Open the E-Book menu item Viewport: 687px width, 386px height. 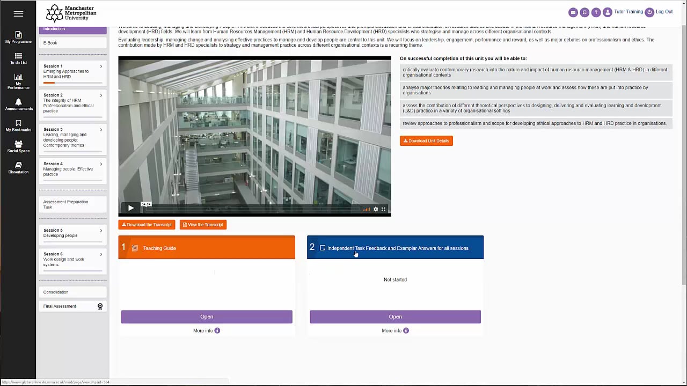[72, 43]
